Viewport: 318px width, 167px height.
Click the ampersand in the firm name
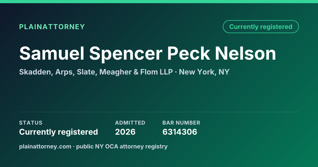pyautogui.click(x=136, y=72)
